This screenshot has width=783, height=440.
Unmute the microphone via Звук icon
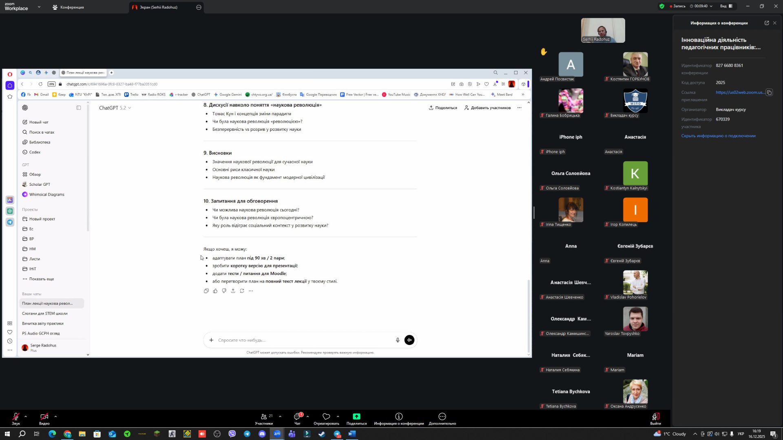15,416
